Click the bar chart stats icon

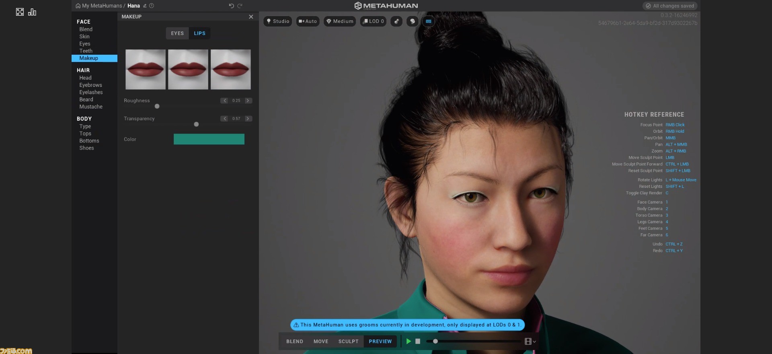click(32, 12)
